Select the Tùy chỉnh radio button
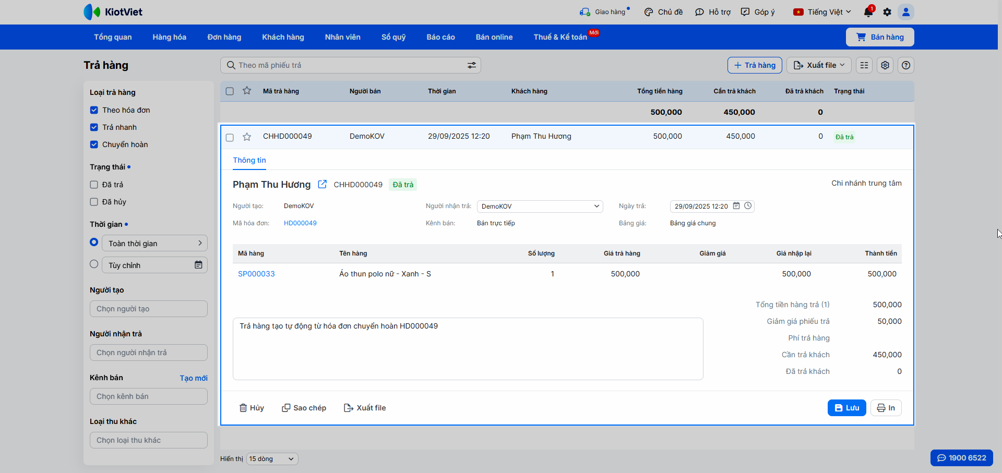1002x473 pixels. 94,264
